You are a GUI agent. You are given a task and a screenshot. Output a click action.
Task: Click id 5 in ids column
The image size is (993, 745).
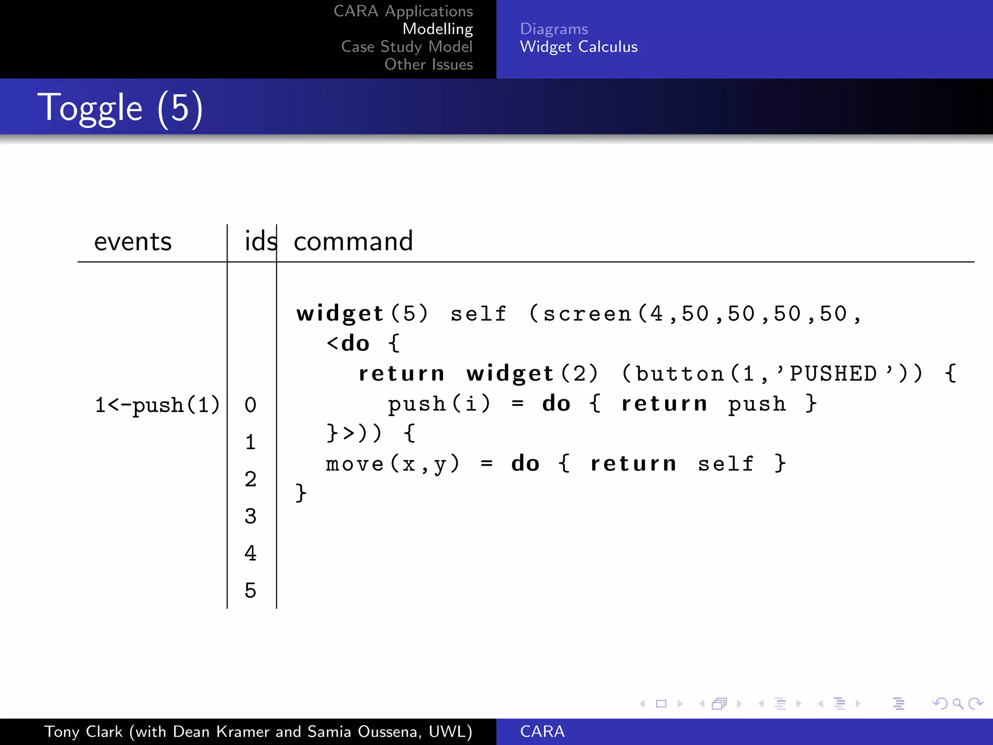click(250, 590)
